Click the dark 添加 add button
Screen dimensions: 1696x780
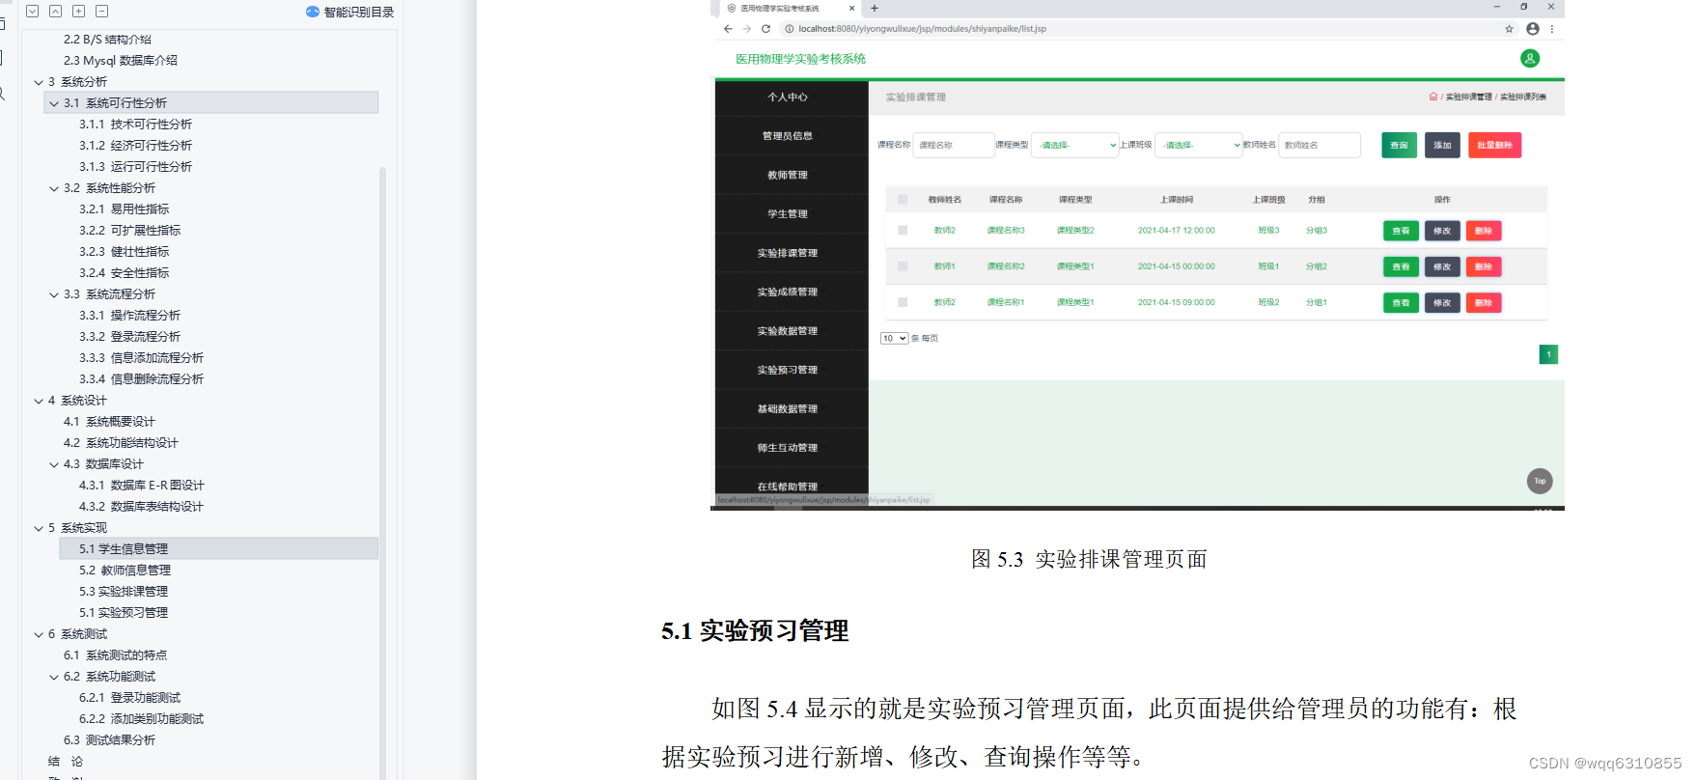click(x=1442, y=145)
